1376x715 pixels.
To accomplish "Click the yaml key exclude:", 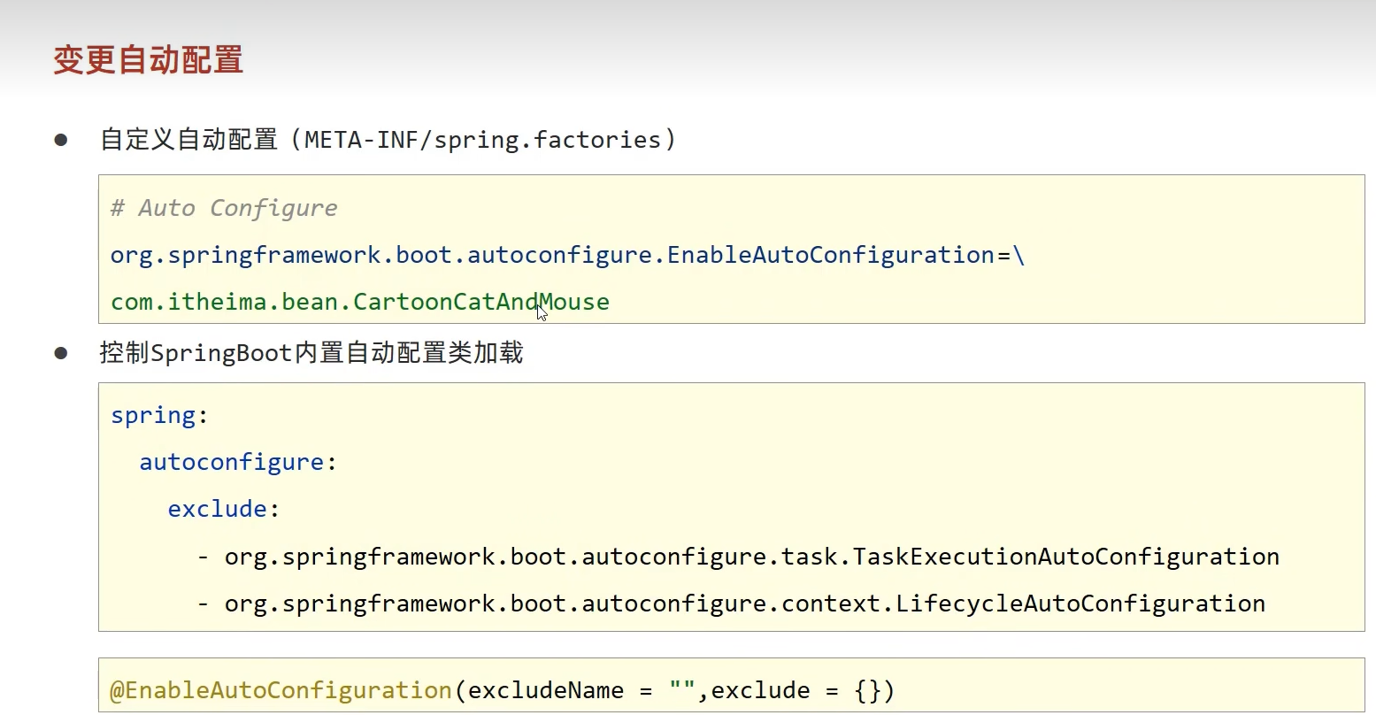I will pyautogui.click(x=224, y=510).
